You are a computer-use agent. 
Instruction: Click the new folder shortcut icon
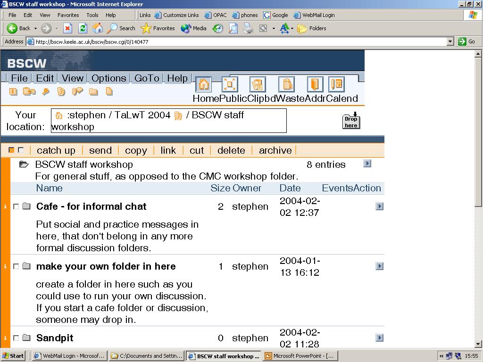point(93,91)
